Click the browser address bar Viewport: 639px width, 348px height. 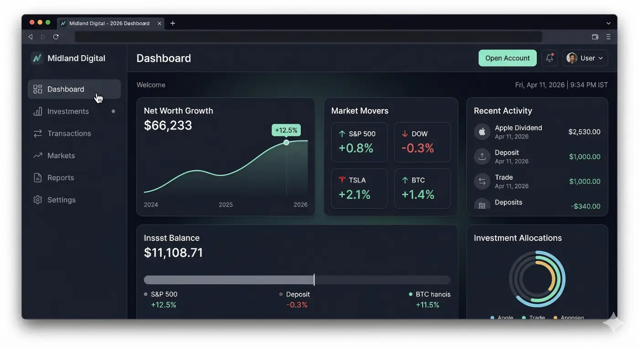308,37
